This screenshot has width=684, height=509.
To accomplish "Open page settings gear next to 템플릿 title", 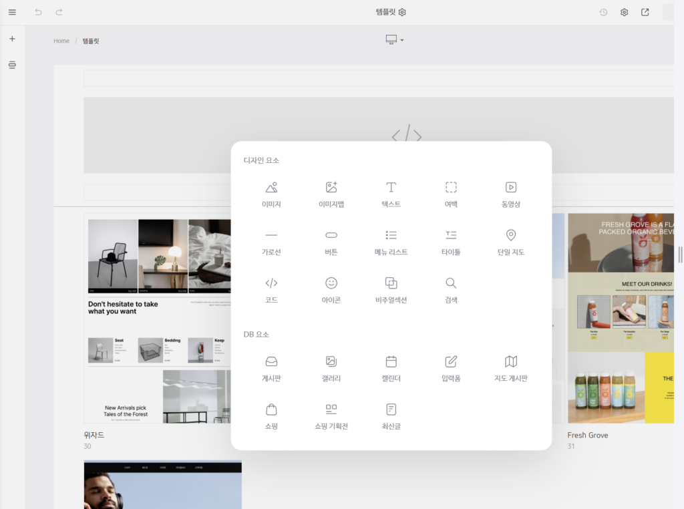I will [402, 12].
